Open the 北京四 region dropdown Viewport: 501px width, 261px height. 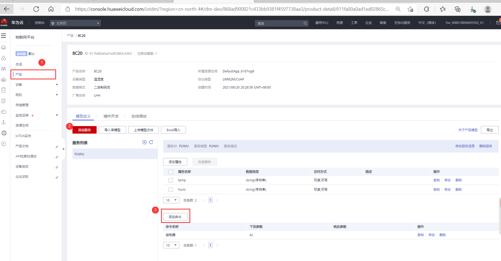(75, 23)
